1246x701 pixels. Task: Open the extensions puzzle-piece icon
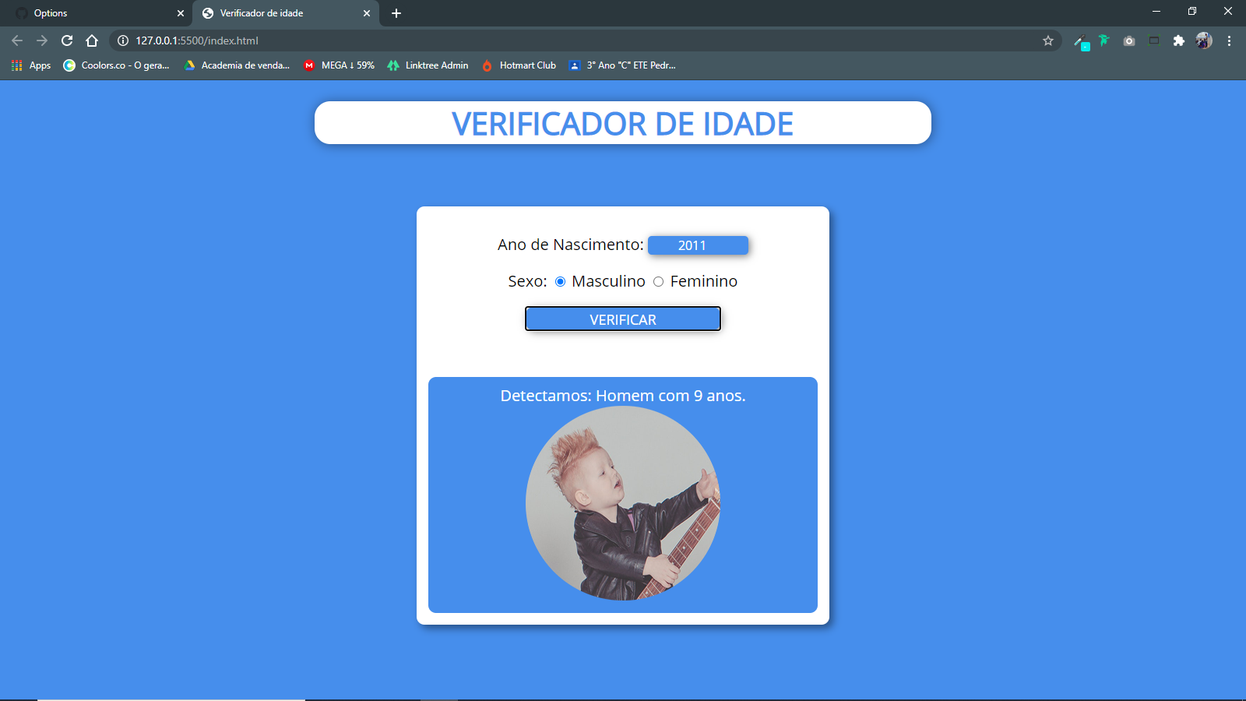[x=1178, y=41]
